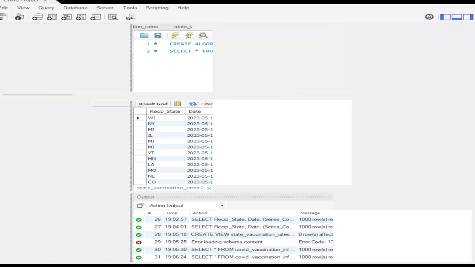
Task: Click the Date column header
Action: point(194,111)
